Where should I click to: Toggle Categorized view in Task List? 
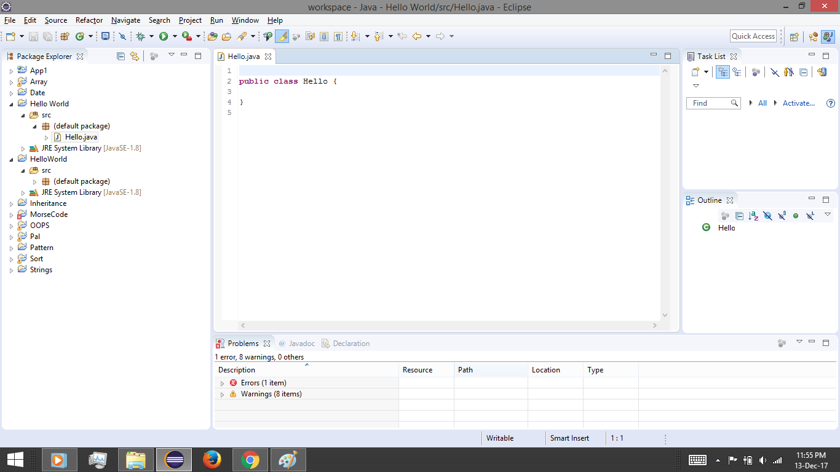pos(723,72)
